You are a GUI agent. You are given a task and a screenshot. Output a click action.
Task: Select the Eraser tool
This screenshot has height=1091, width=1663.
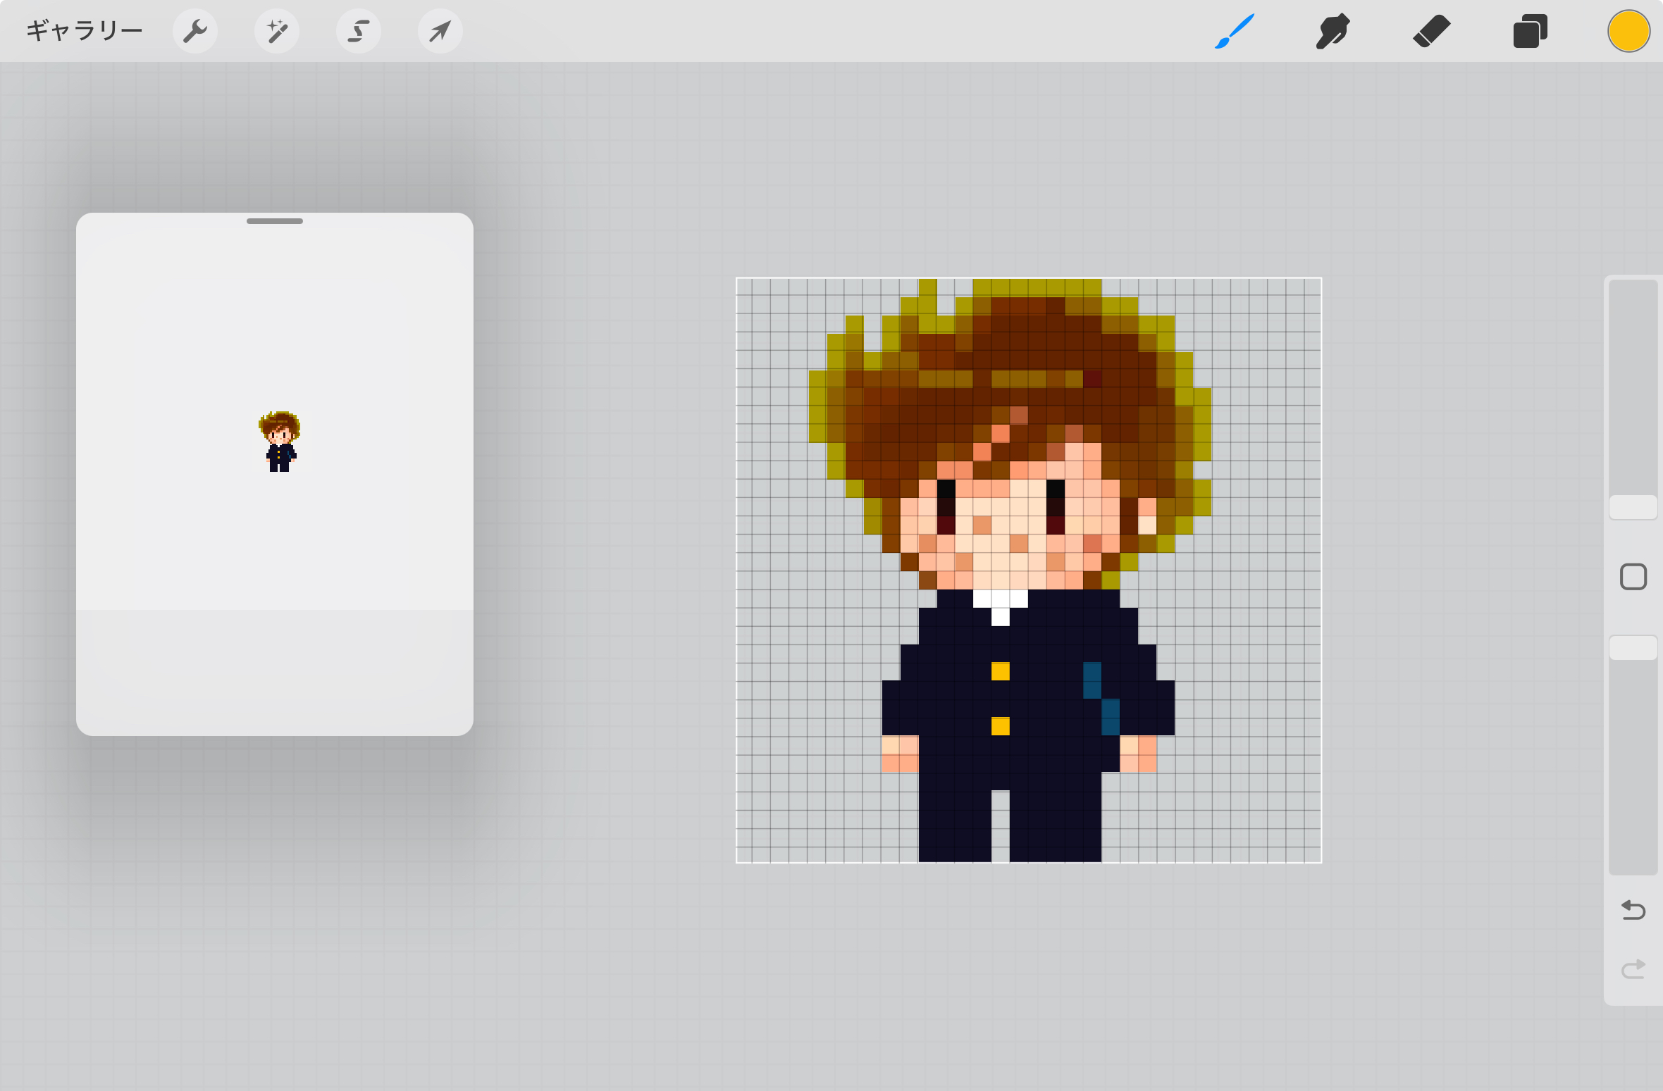[1431, 31]
